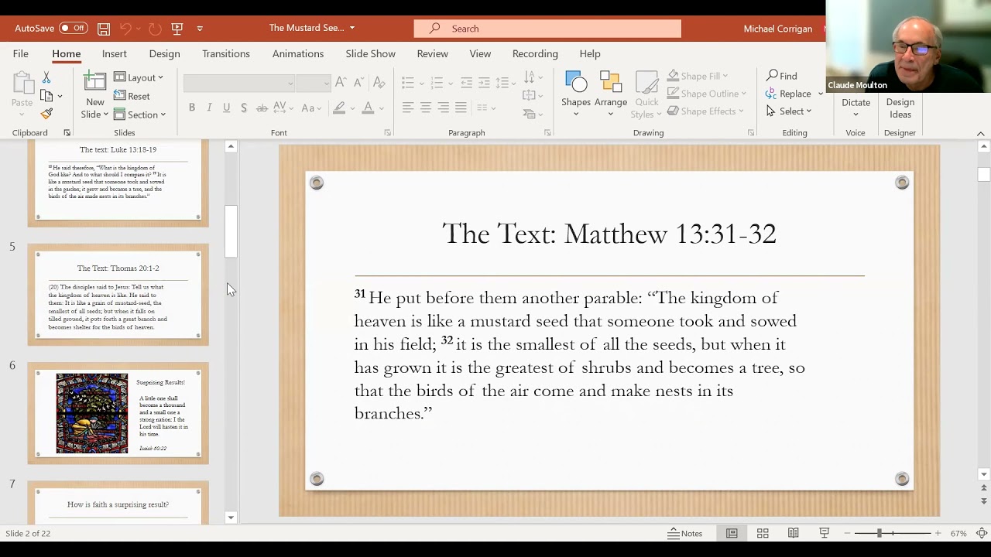The image size is (991, 557).
Task: Click the Search box
Action: (547, 29)
